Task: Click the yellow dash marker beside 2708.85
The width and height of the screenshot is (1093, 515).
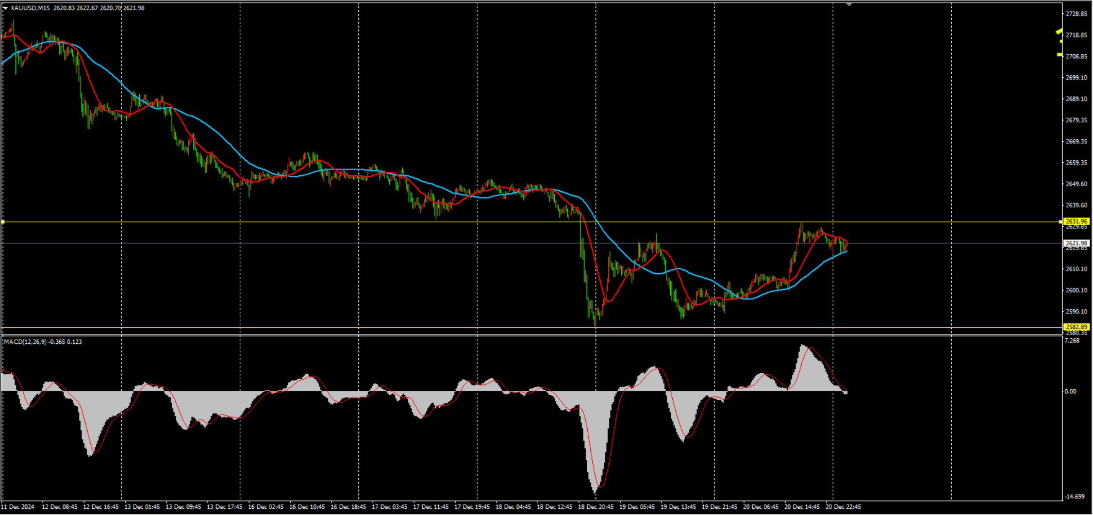Action: [x=1059, y=55]
